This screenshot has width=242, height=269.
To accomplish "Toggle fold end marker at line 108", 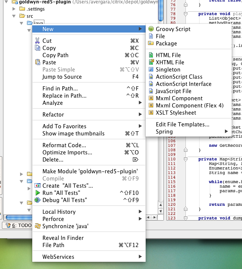I will pos(185,150).
